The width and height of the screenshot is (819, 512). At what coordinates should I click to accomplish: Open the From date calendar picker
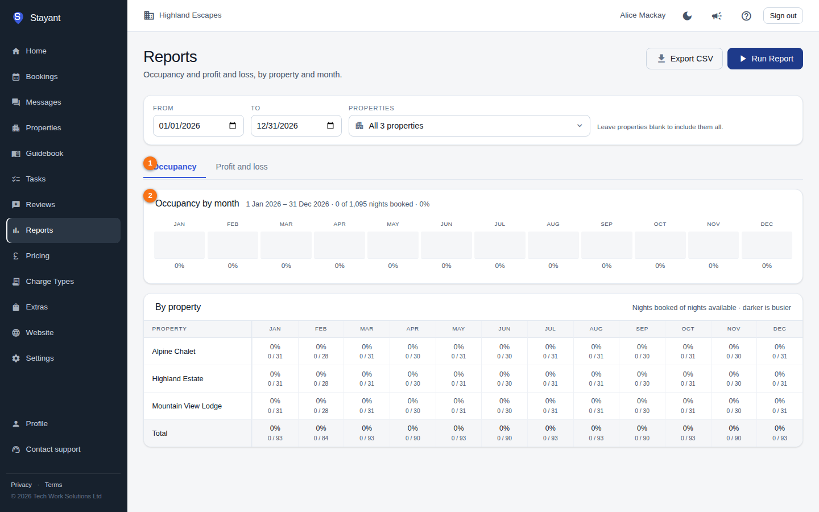tap(233, 126)
